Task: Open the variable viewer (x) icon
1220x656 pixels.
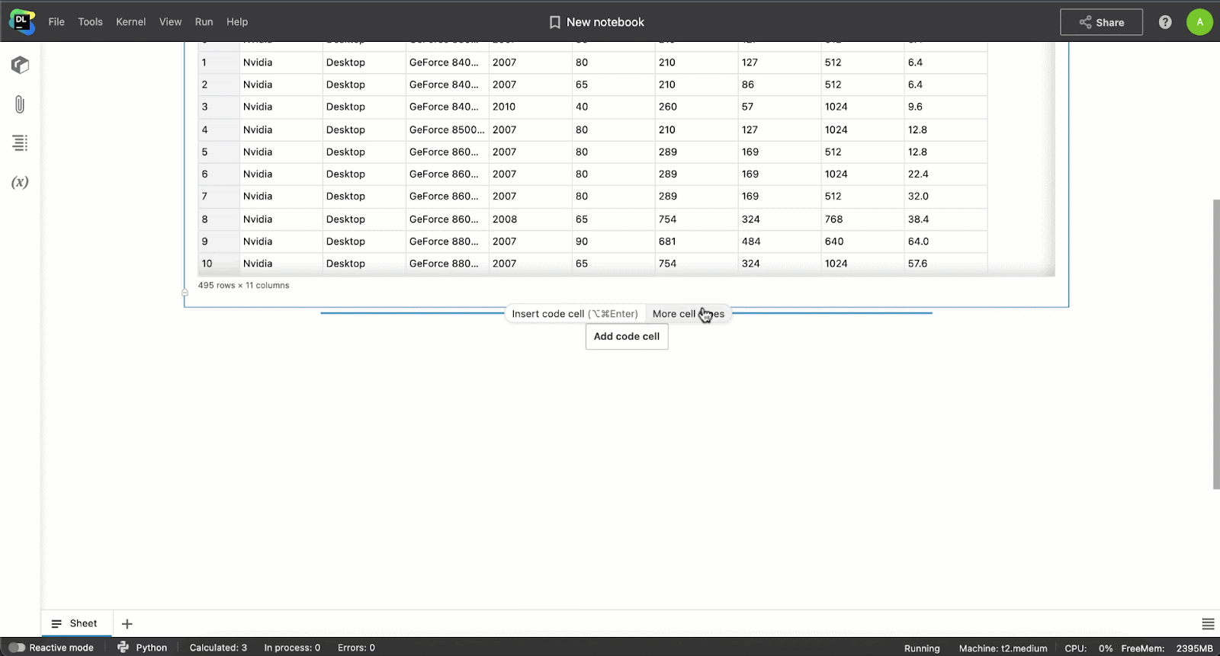Action: (20, 182)
